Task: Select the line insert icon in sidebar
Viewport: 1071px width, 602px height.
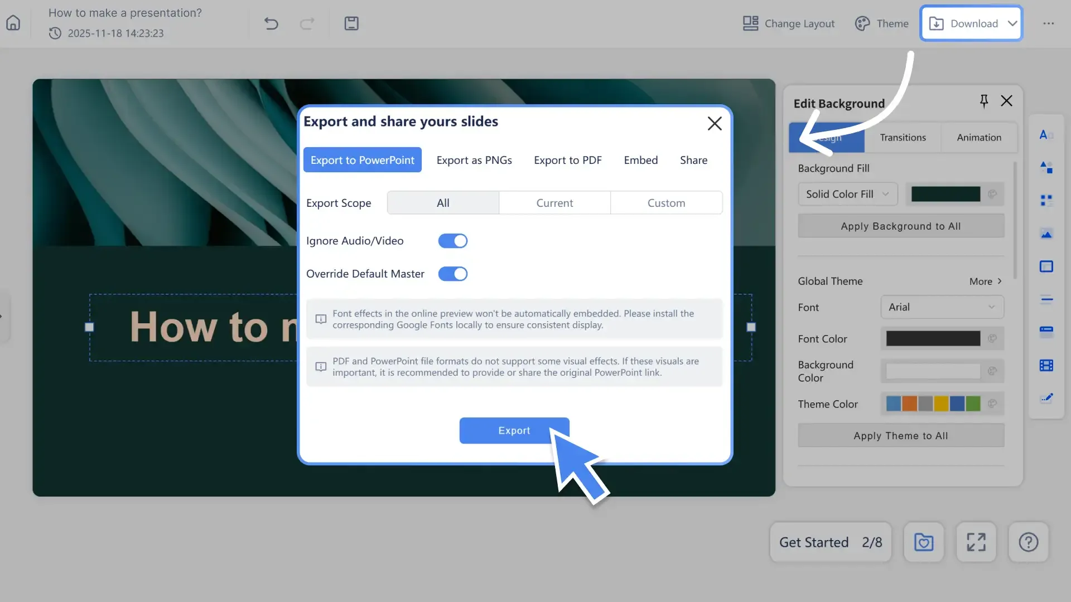Action: (x=1046, y=299)
